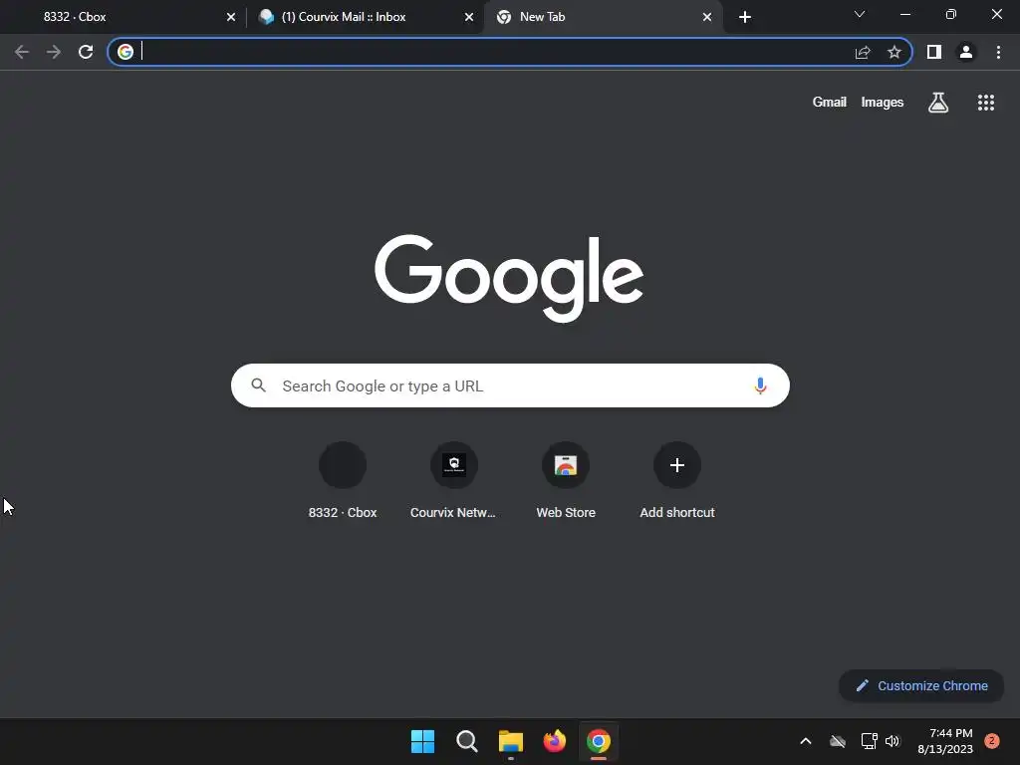This screenshot has width=1020, height=765.
Task: Open the volume speaker tray icon
Action: 892,741
